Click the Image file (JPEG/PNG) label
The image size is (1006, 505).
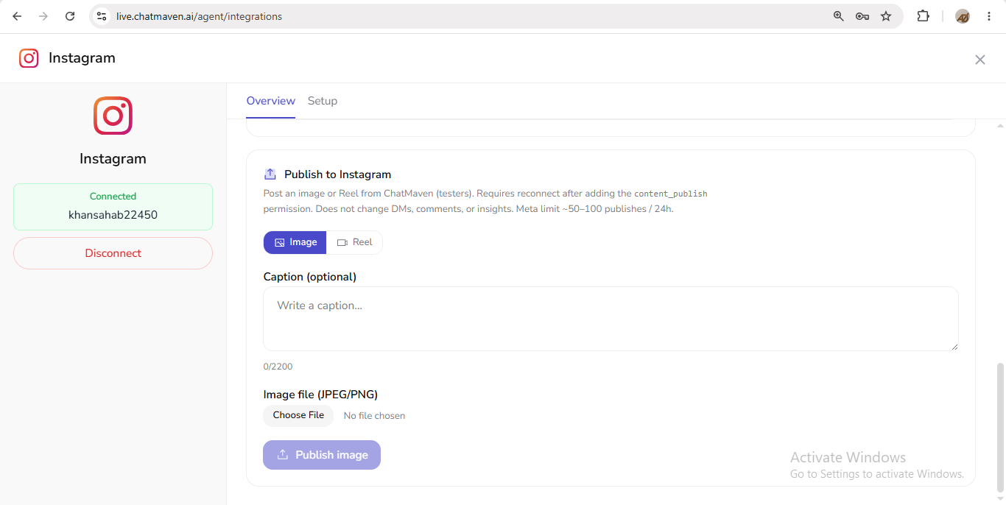point(320,395)
